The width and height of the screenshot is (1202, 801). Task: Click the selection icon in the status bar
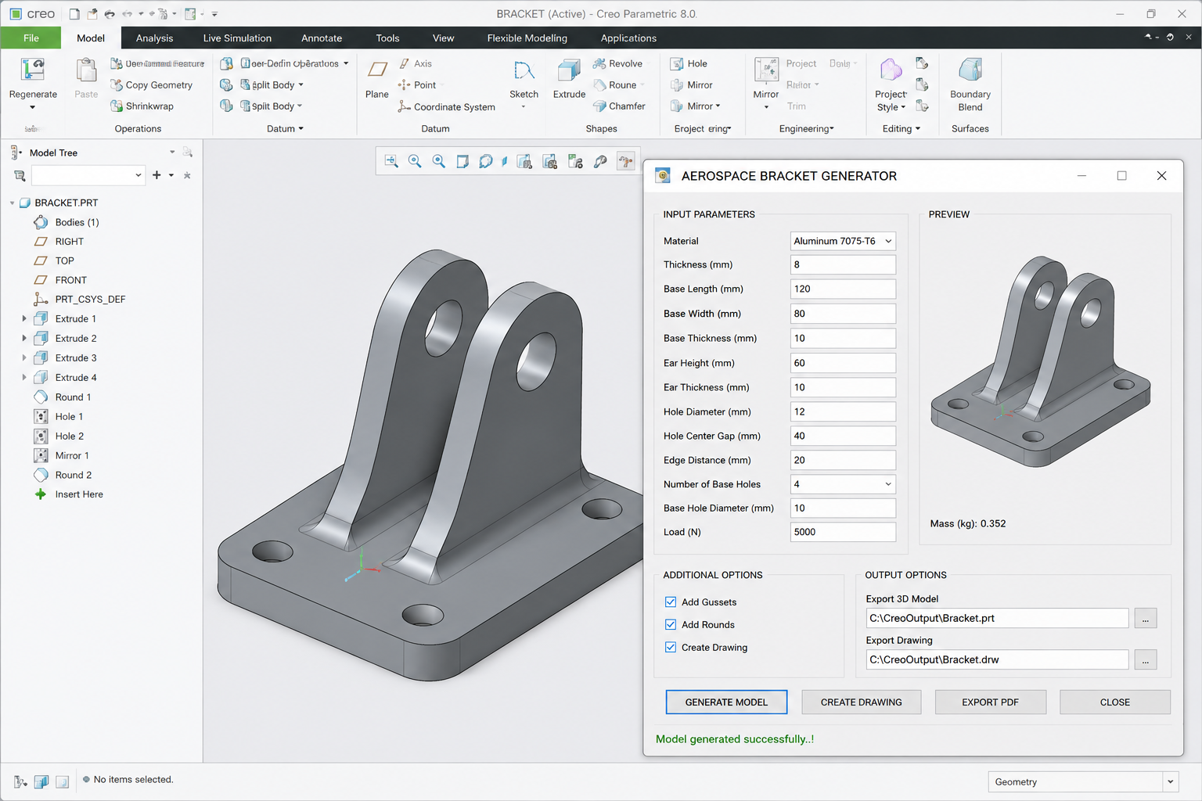pos(20,781)
